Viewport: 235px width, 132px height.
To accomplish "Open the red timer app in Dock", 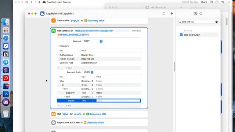I will point(6,78).
